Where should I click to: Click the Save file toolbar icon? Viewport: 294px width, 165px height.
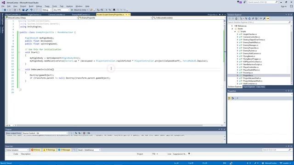(x=23, y=10)
